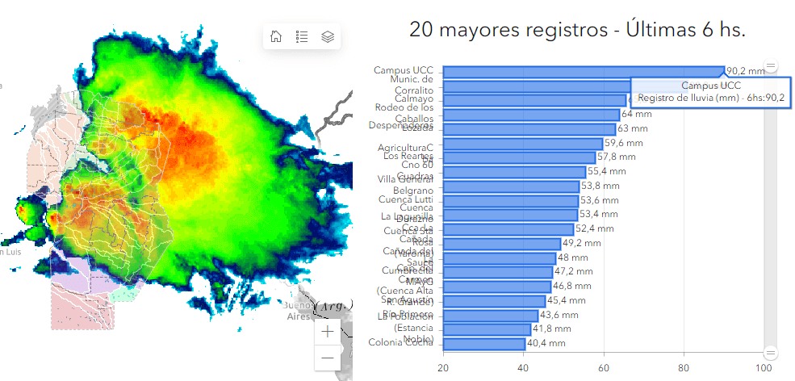Click the 57,8 mm Los Reartes bar
Image resolution: width=795 pixels, height=381 pixels.
[x=518, y=157]
